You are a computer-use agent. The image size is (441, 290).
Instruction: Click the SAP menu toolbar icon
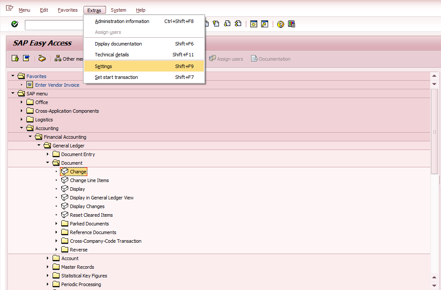27,59
